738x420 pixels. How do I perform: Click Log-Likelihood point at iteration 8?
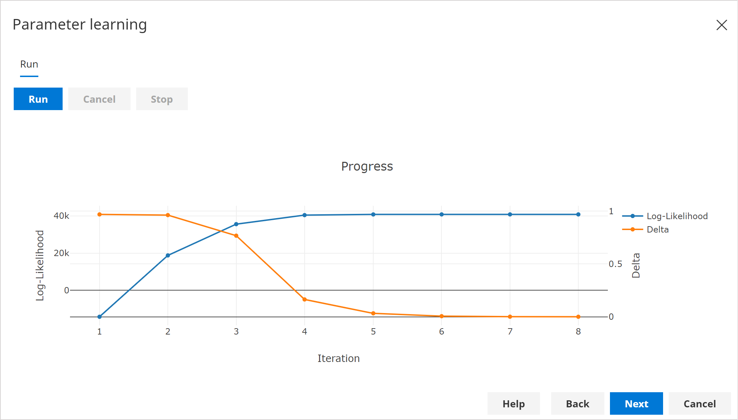click(578, 214)
